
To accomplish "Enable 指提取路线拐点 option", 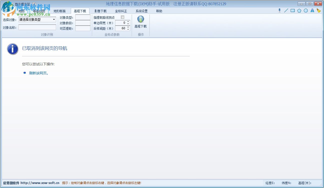I will [x=122, y=17].
